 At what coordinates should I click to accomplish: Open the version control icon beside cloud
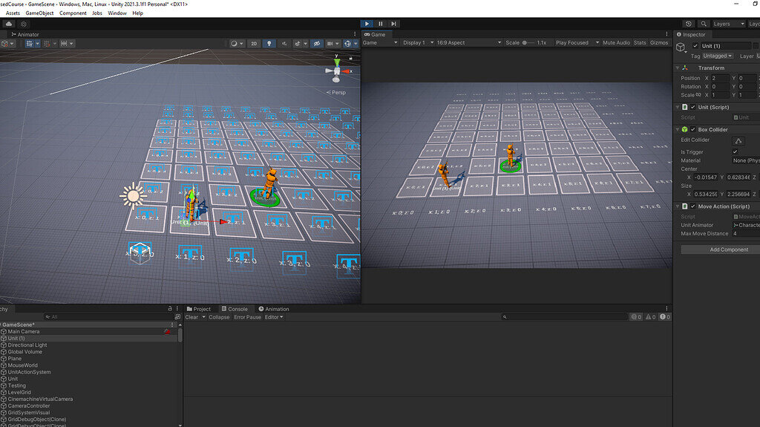click(x=23, y=24)
